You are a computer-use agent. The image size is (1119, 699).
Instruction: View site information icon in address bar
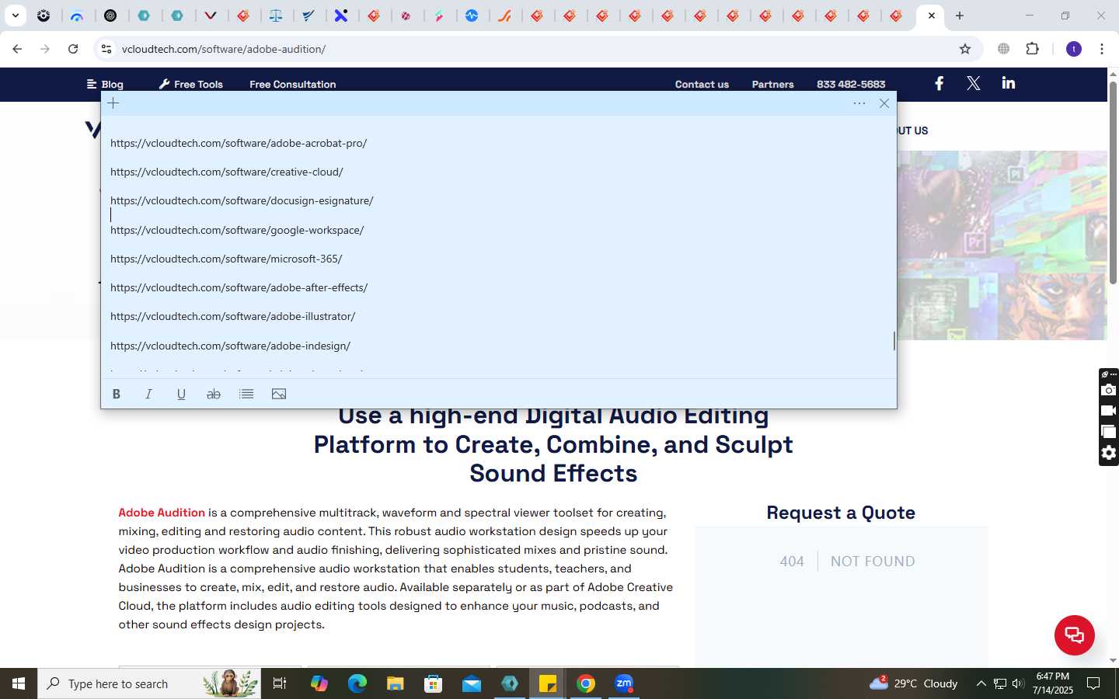(x=106, y=49)
